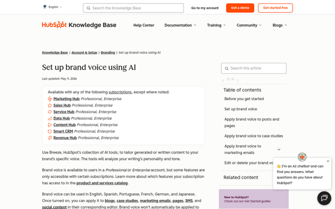Click the globe language icon
The height and width of the screenshot is (209, 335).
coord(45,7)
